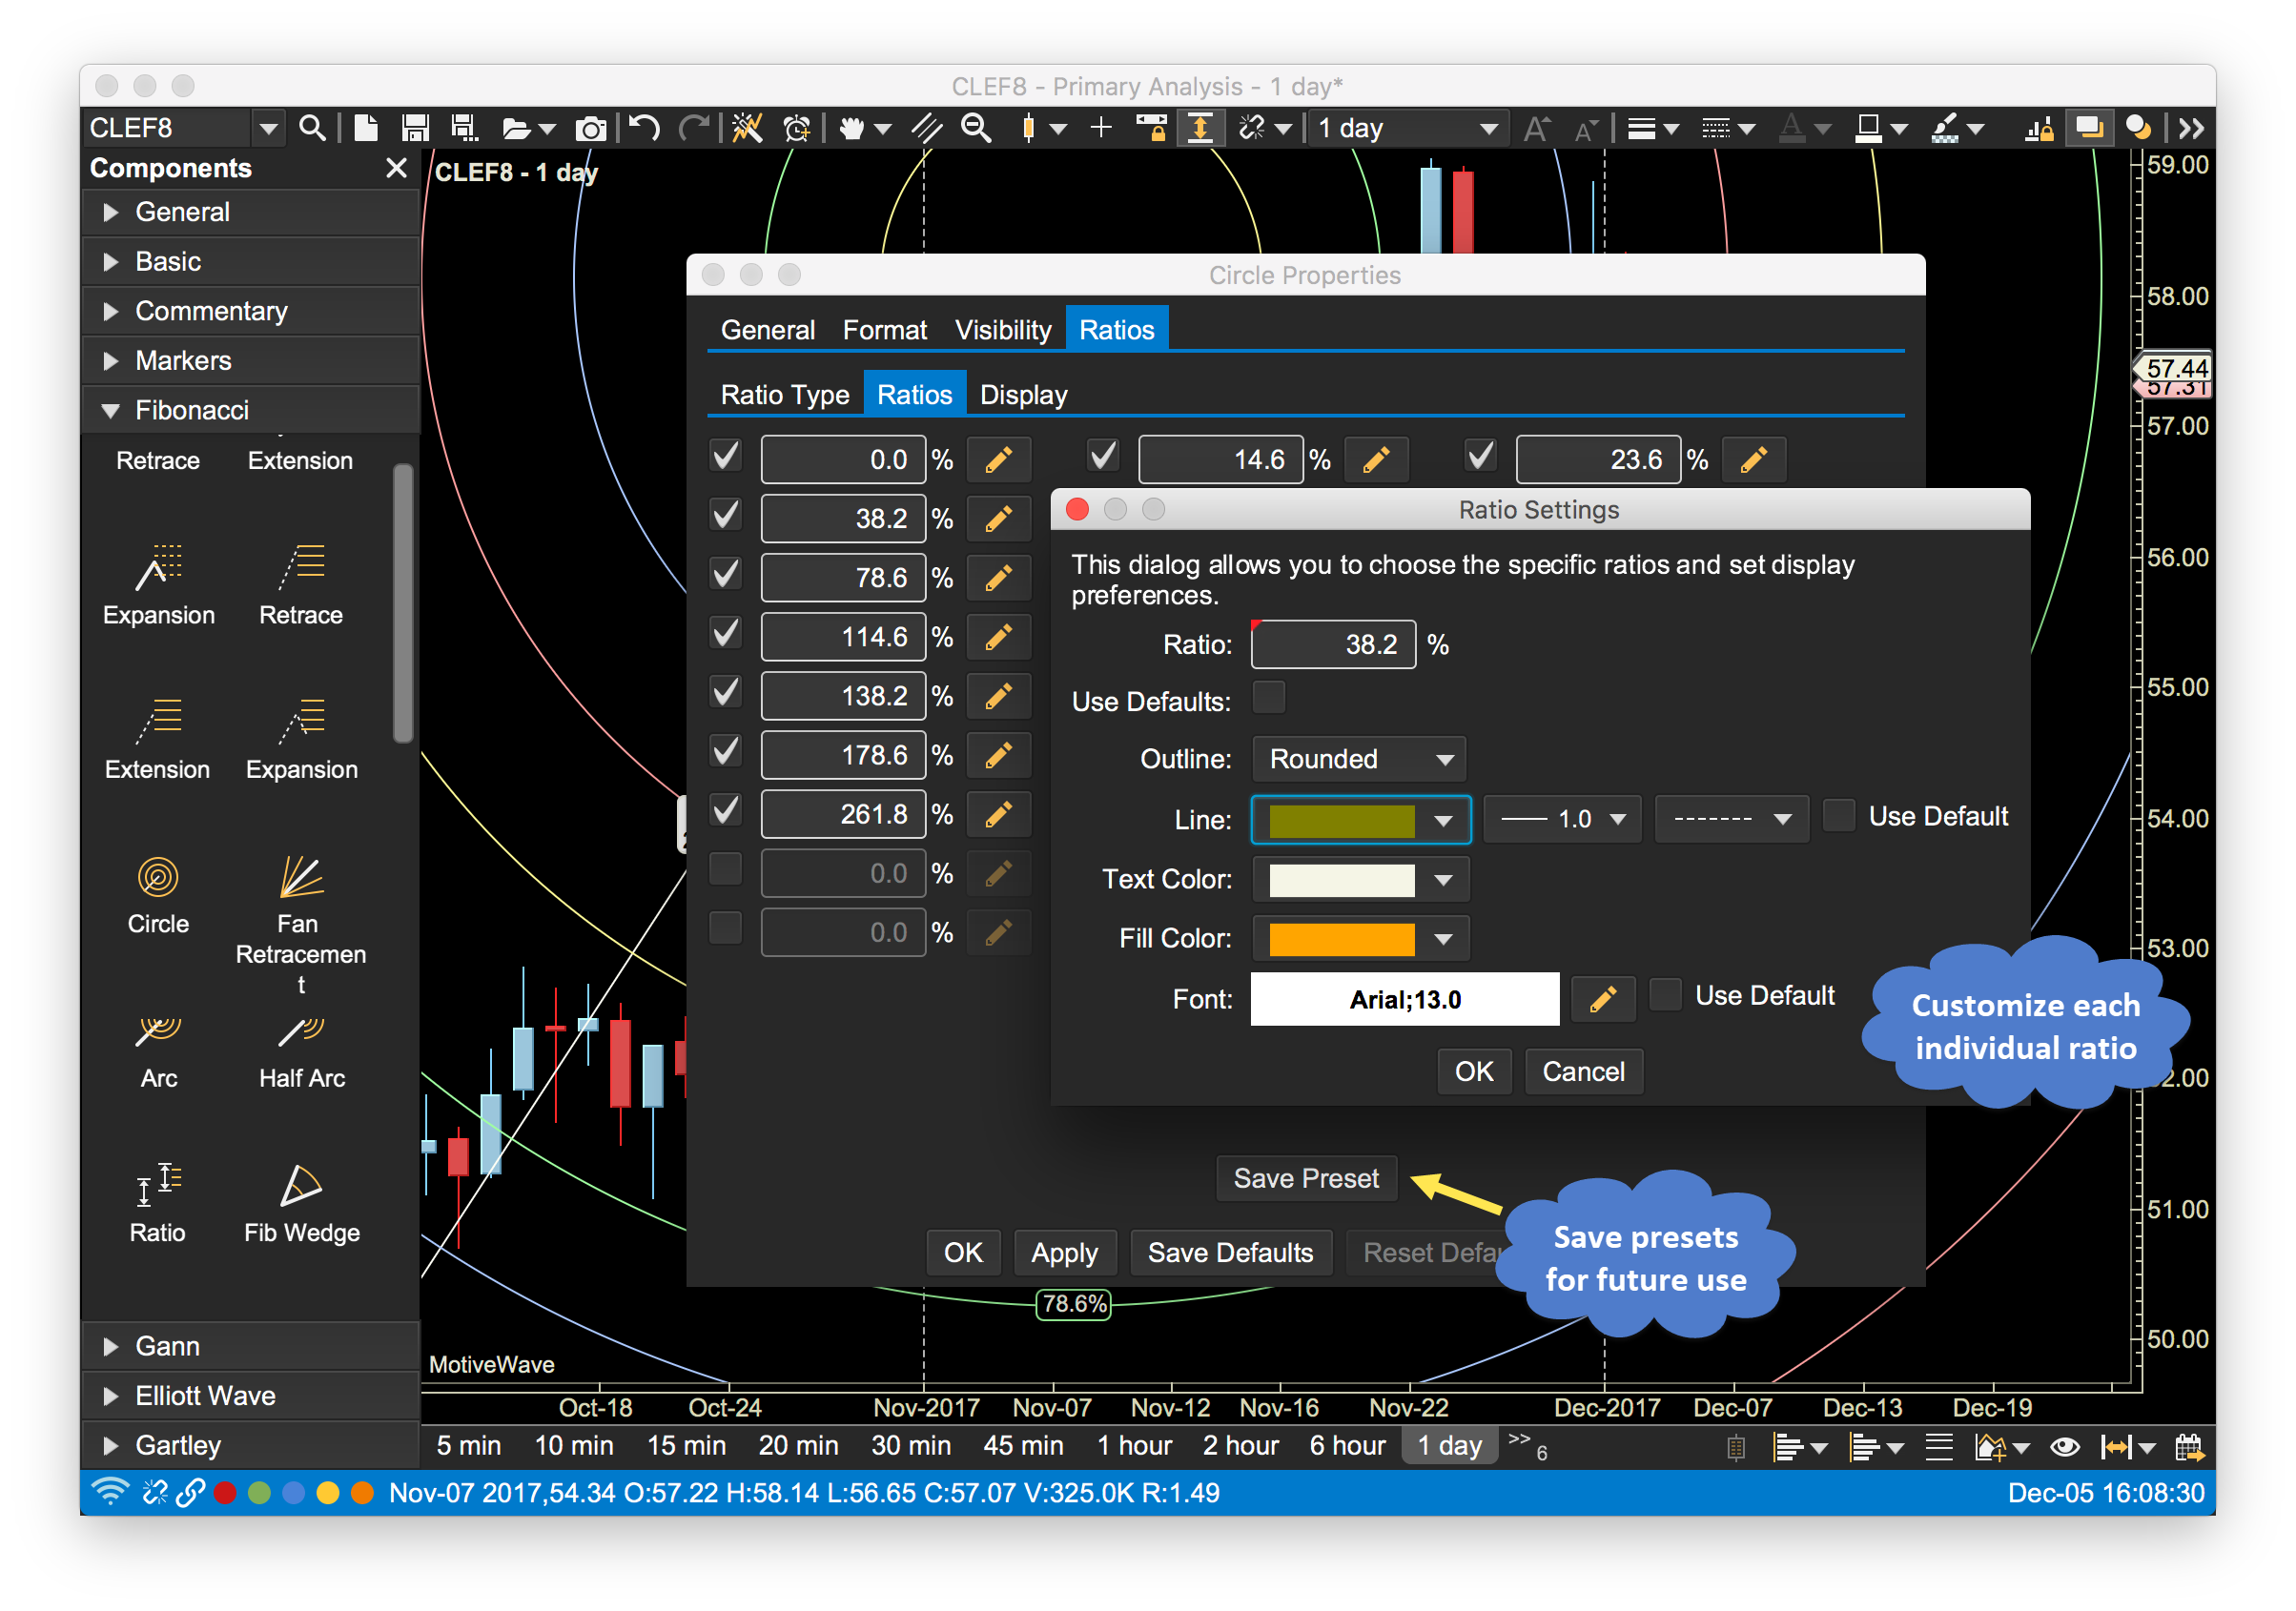Open Outline style dropdown in Ratio Settings

pos(1364,757)
